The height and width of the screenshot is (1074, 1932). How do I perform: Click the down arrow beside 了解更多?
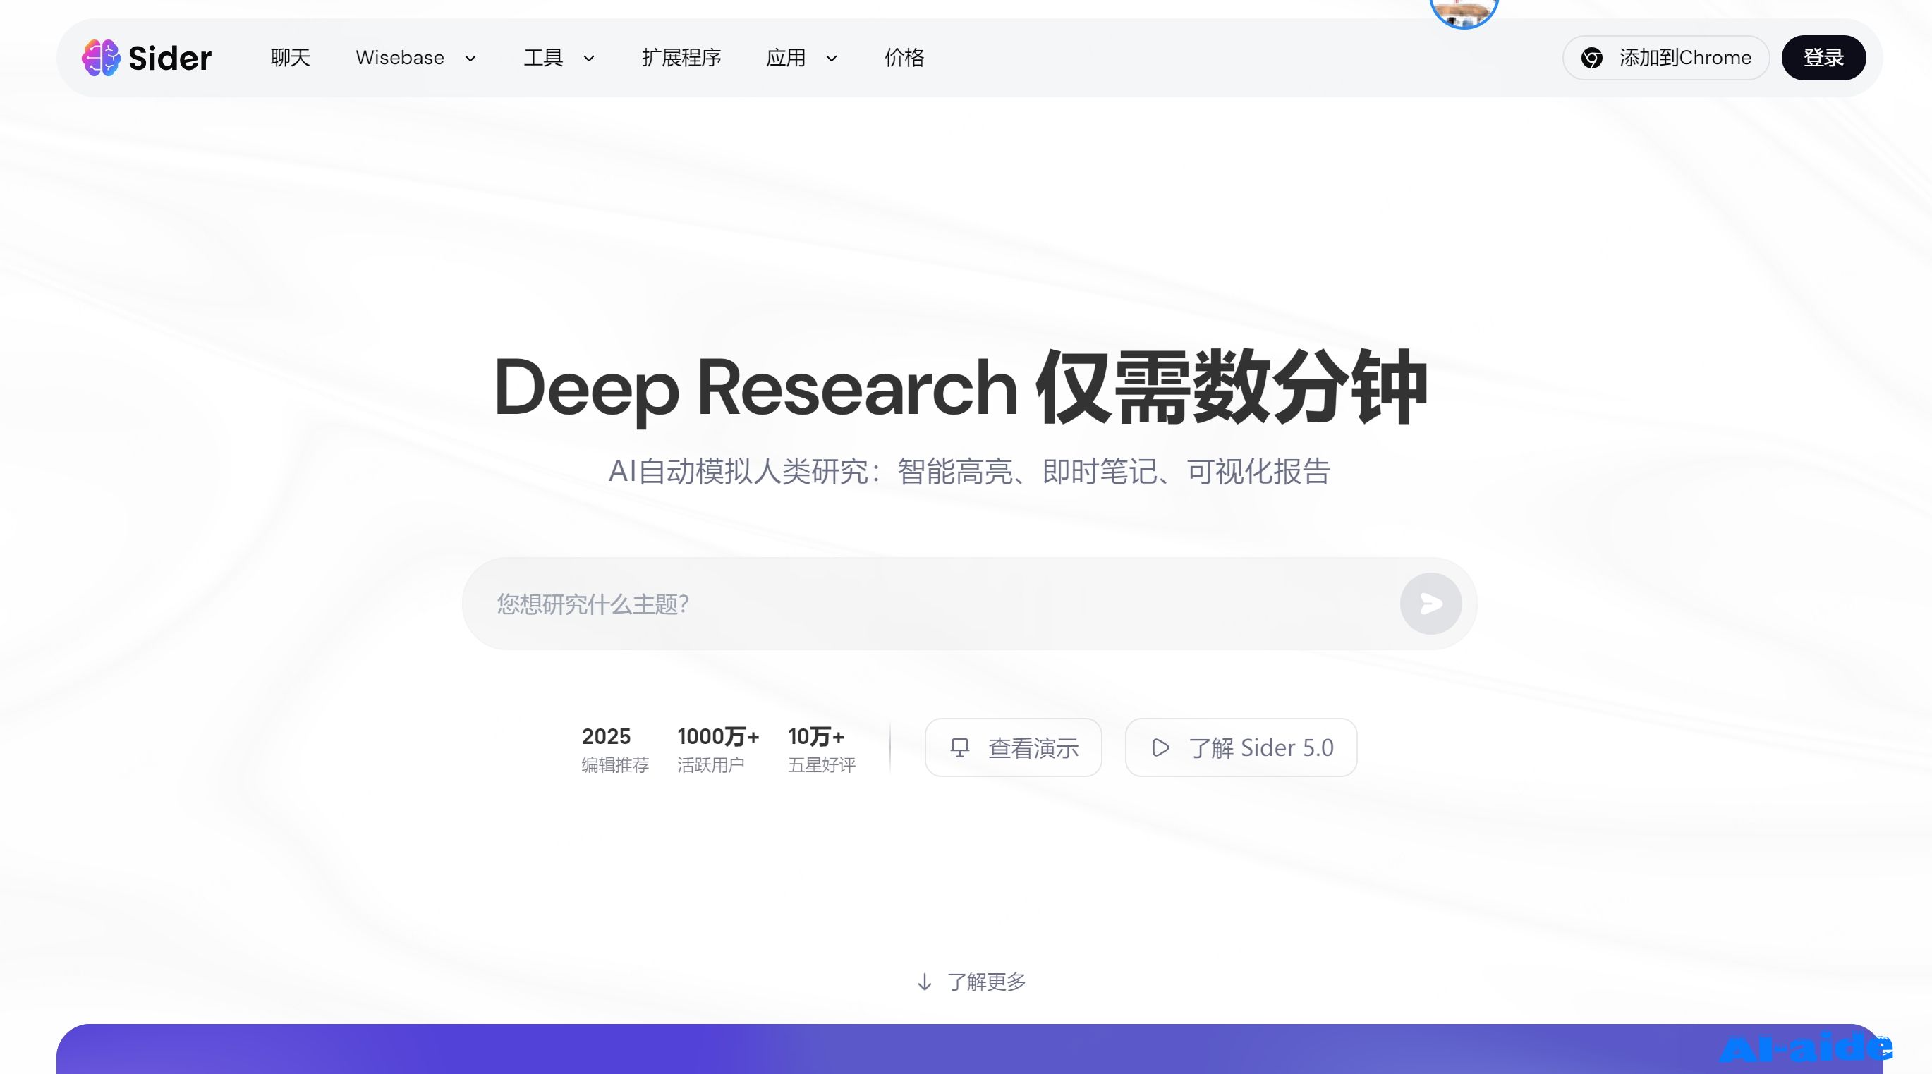pyautogui.click(x=925, y=982)
